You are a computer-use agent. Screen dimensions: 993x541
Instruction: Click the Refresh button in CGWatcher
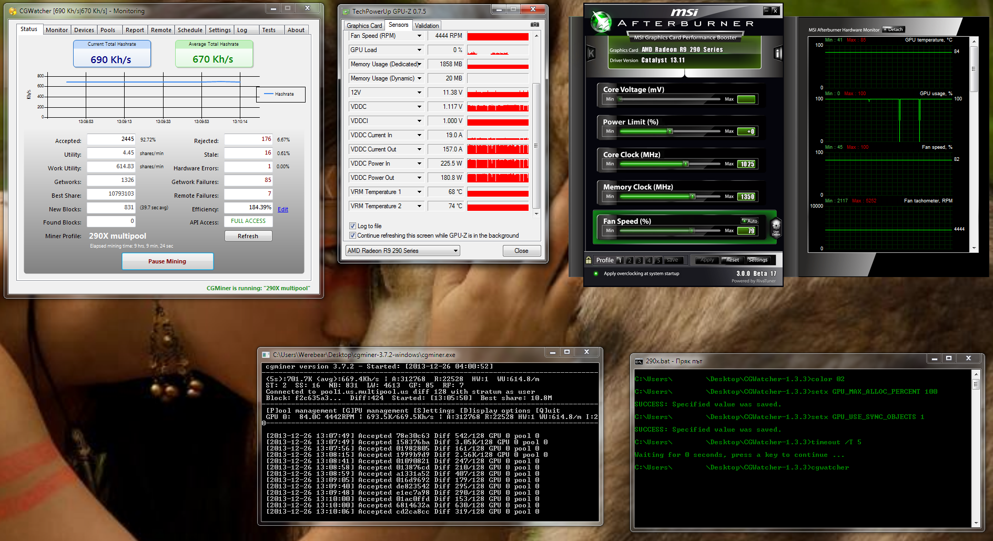248,236
